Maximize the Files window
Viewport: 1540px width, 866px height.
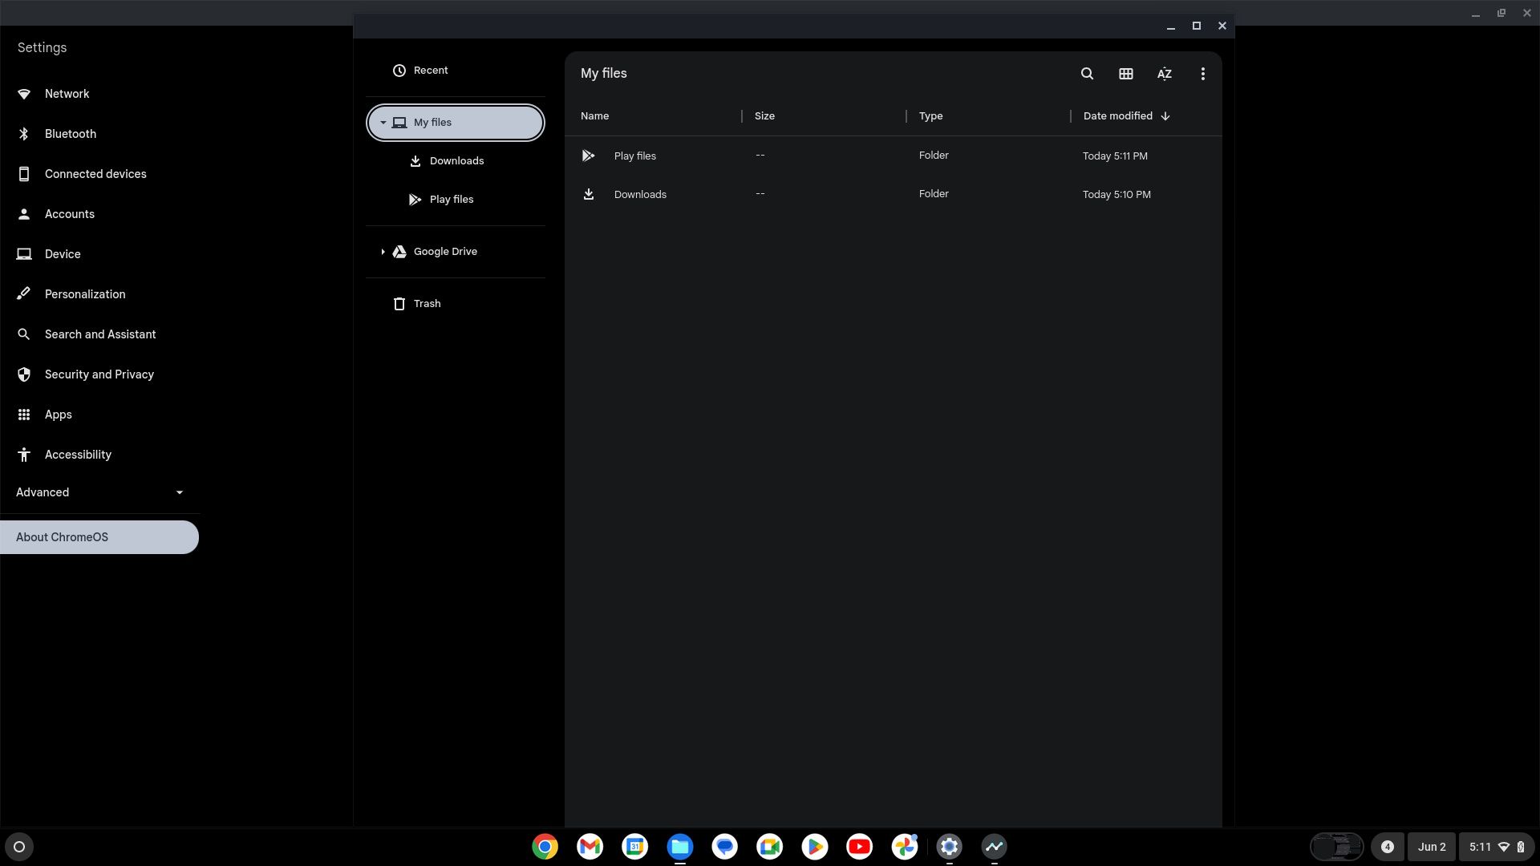(1197, 26)
